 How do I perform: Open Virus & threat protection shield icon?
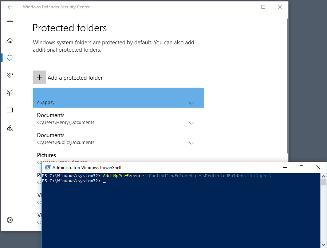pos(9,58)
